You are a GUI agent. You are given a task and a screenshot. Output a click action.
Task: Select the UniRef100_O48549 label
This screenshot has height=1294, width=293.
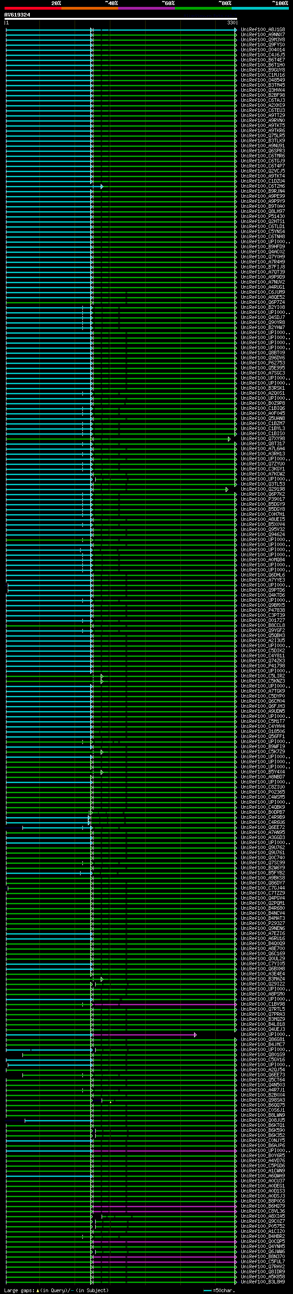263,80
